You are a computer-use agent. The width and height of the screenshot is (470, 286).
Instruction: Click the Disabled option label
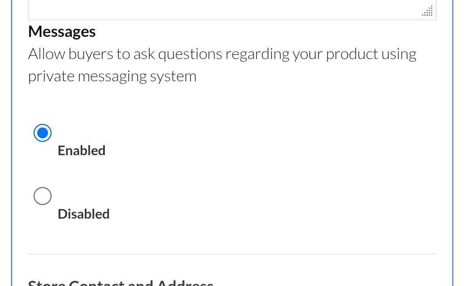tap(84, 214)
